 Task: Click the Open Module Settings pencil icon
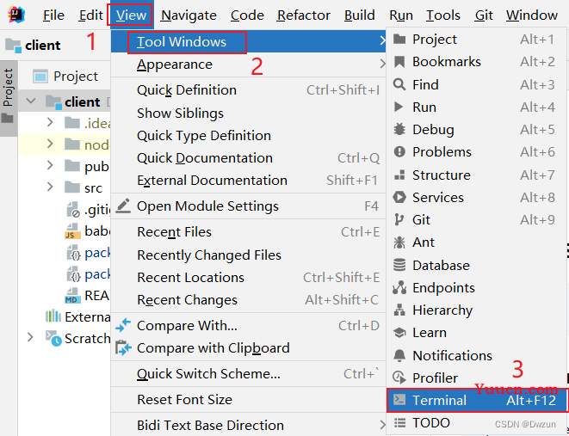point(123,206)
